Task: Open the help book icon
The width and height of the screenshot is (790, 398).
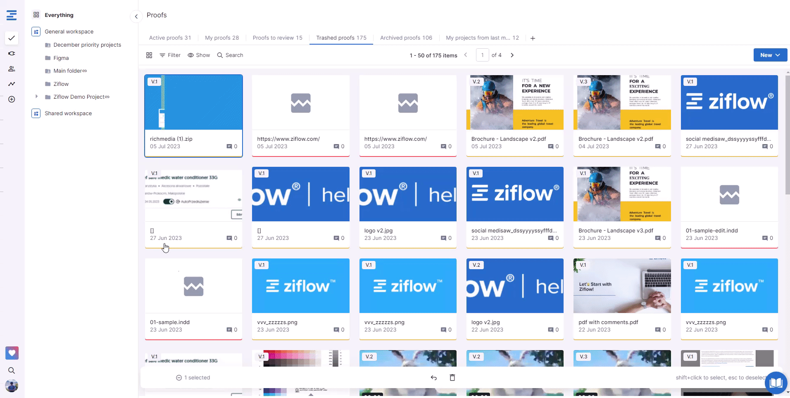Action: (776, 383)
